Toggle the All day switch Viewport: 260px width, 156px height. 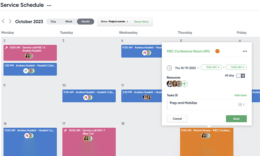point(241,76)
